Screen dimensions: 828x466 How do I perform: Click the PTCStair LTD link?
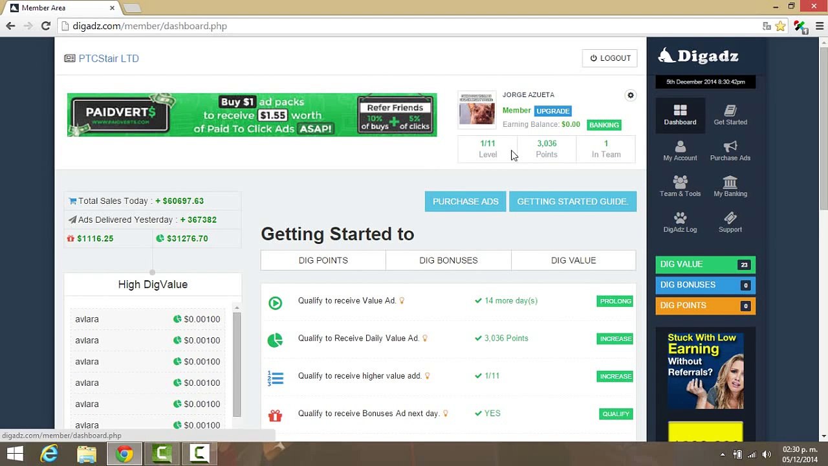109,58
